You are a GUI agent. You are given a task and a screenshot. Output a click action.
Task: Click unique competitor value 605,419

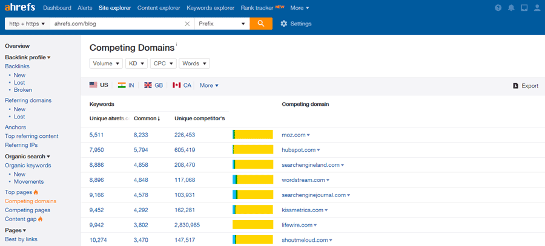[x=185, y=151]
